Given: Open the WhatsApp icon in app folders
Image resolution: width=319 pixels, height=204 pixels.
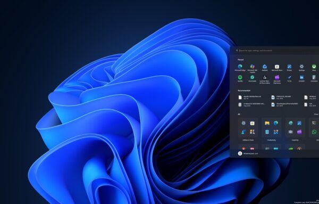Looking at the screenshot, I should (314, 132).
